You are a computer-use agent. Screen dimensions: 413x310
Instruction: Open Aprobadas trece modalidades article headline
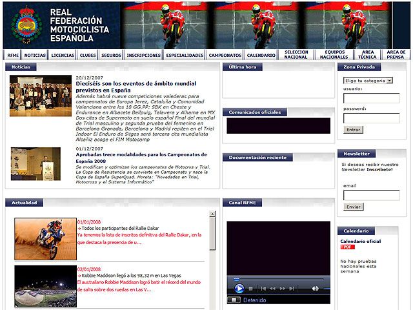[x=141, y=158]
